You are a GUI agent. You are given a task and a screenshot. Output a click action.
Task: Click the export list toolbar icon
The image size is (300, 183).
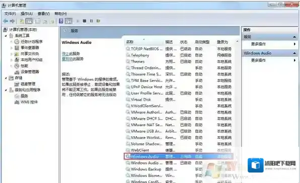pos(52,21)
